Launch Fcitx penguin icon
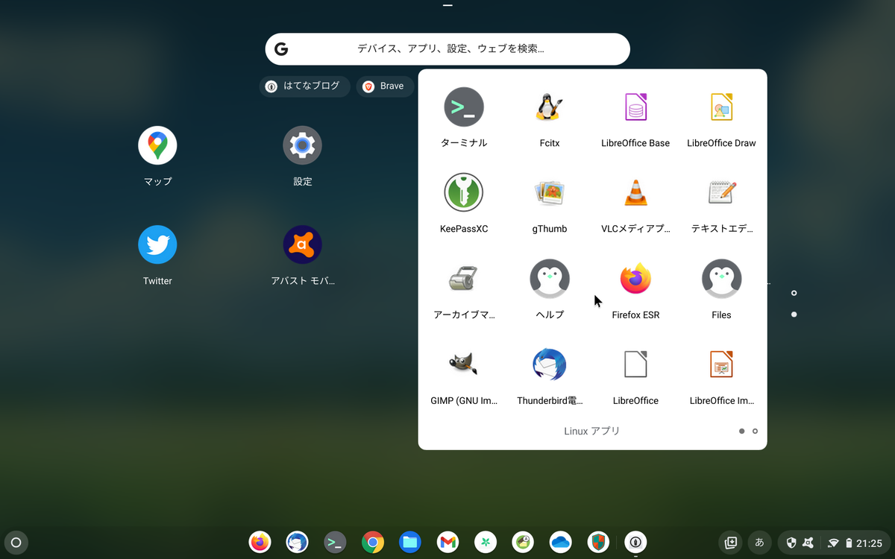Image resolution: width=895 pixels, height=559 pixels. (550, 107)
